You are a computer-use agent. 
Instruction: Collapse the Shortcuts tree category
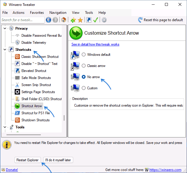point(5,49)
